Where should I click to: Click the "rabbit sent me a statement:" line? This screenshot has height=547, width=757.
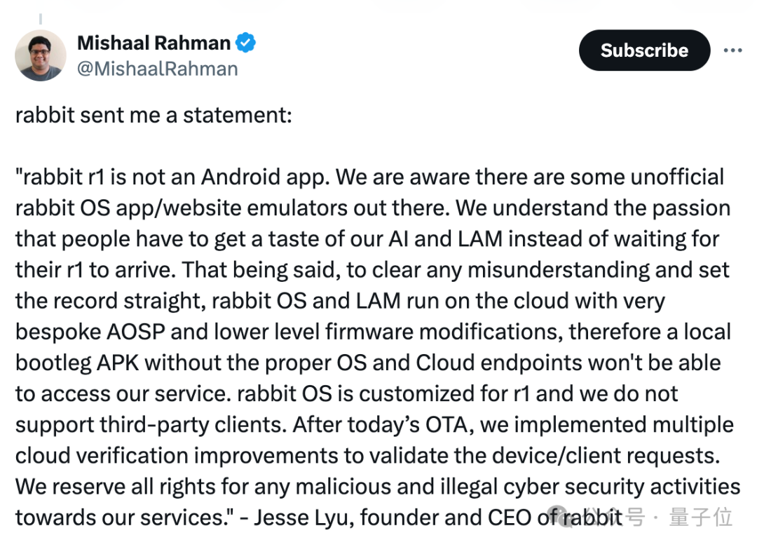click(x=153, y=115)
